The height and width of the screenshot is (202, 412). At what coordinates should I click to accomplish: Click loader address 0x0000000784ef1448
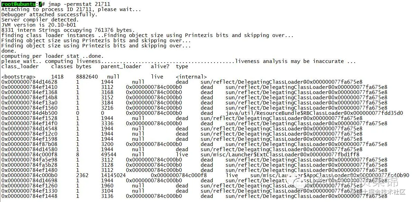point(29,196)
